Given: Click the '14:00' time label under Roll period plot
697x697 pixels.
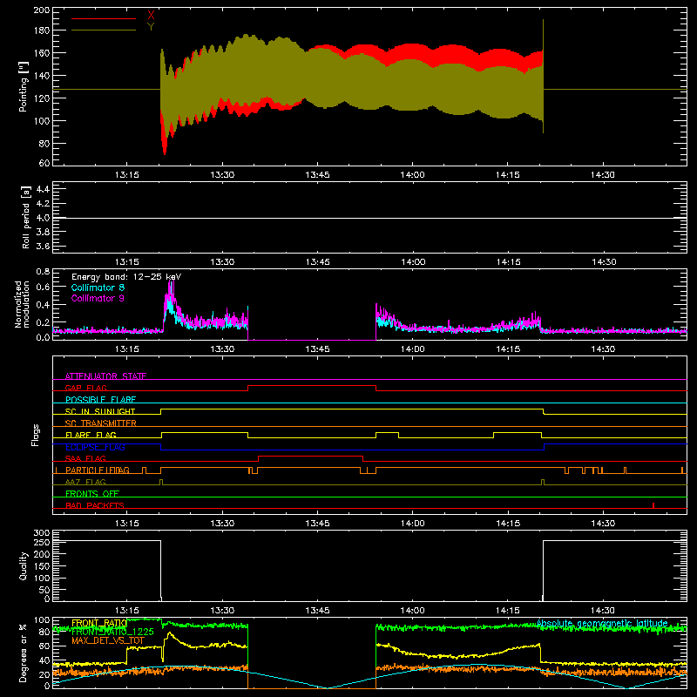Looking at the screenshot, I should 413,262.
